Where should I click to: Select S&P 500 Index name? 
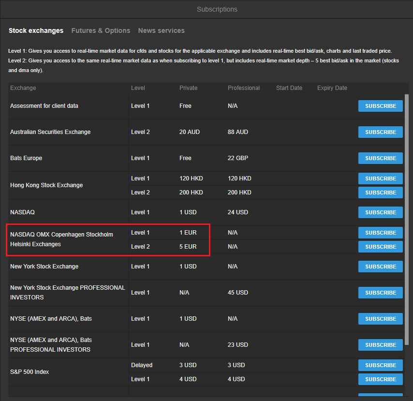coord(29,372)
